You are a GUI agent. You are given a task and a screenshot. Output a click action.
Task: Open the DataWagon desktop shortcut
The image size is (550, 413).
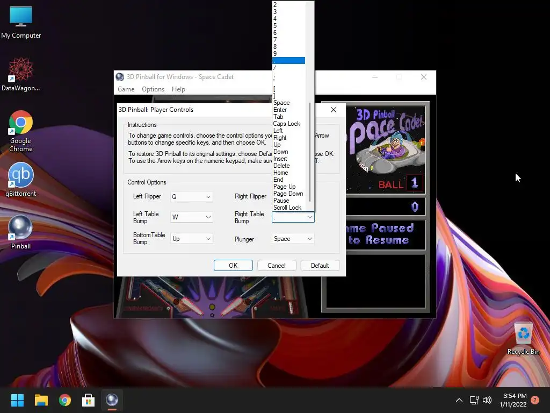[21, 74]
